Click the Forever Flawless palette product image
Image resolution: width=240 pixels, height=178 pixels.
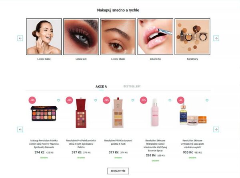click(x=44, y=113)
